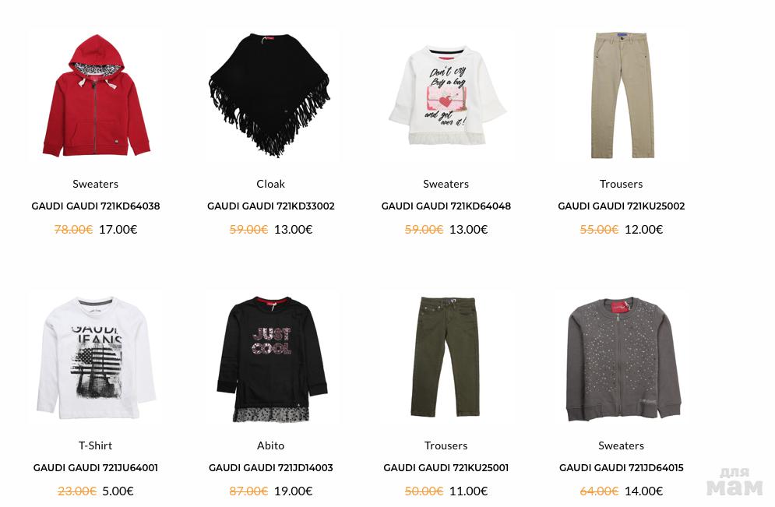Click product title GAUDI GAUDI 721KU25002
The width and height of the screenshot is (775, 507).
click(x=622, y=206)
